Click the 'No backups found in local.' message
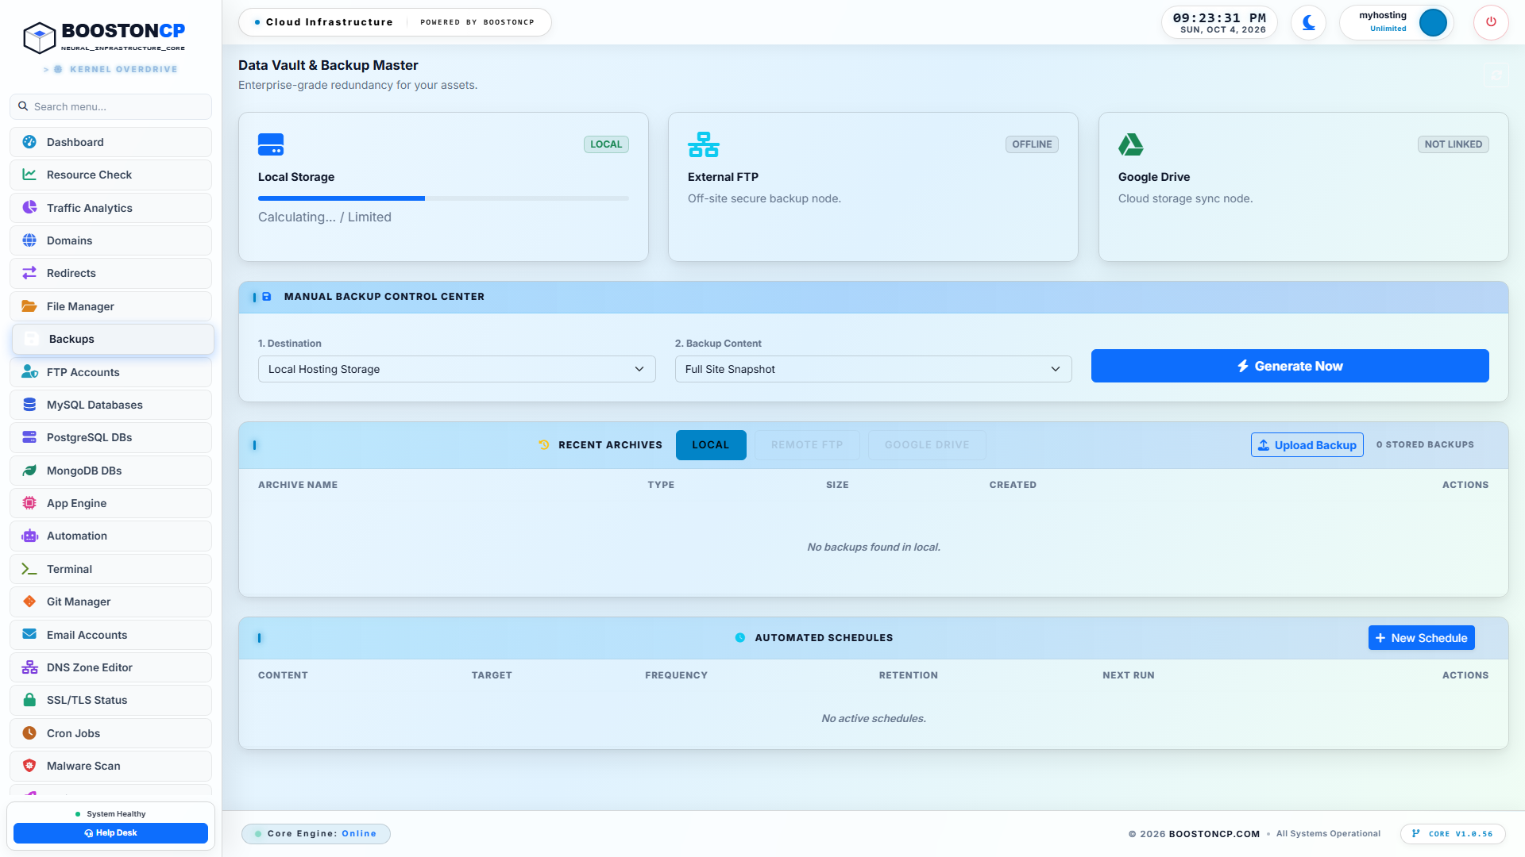The image size is (1525, 857). pos(874,547)
